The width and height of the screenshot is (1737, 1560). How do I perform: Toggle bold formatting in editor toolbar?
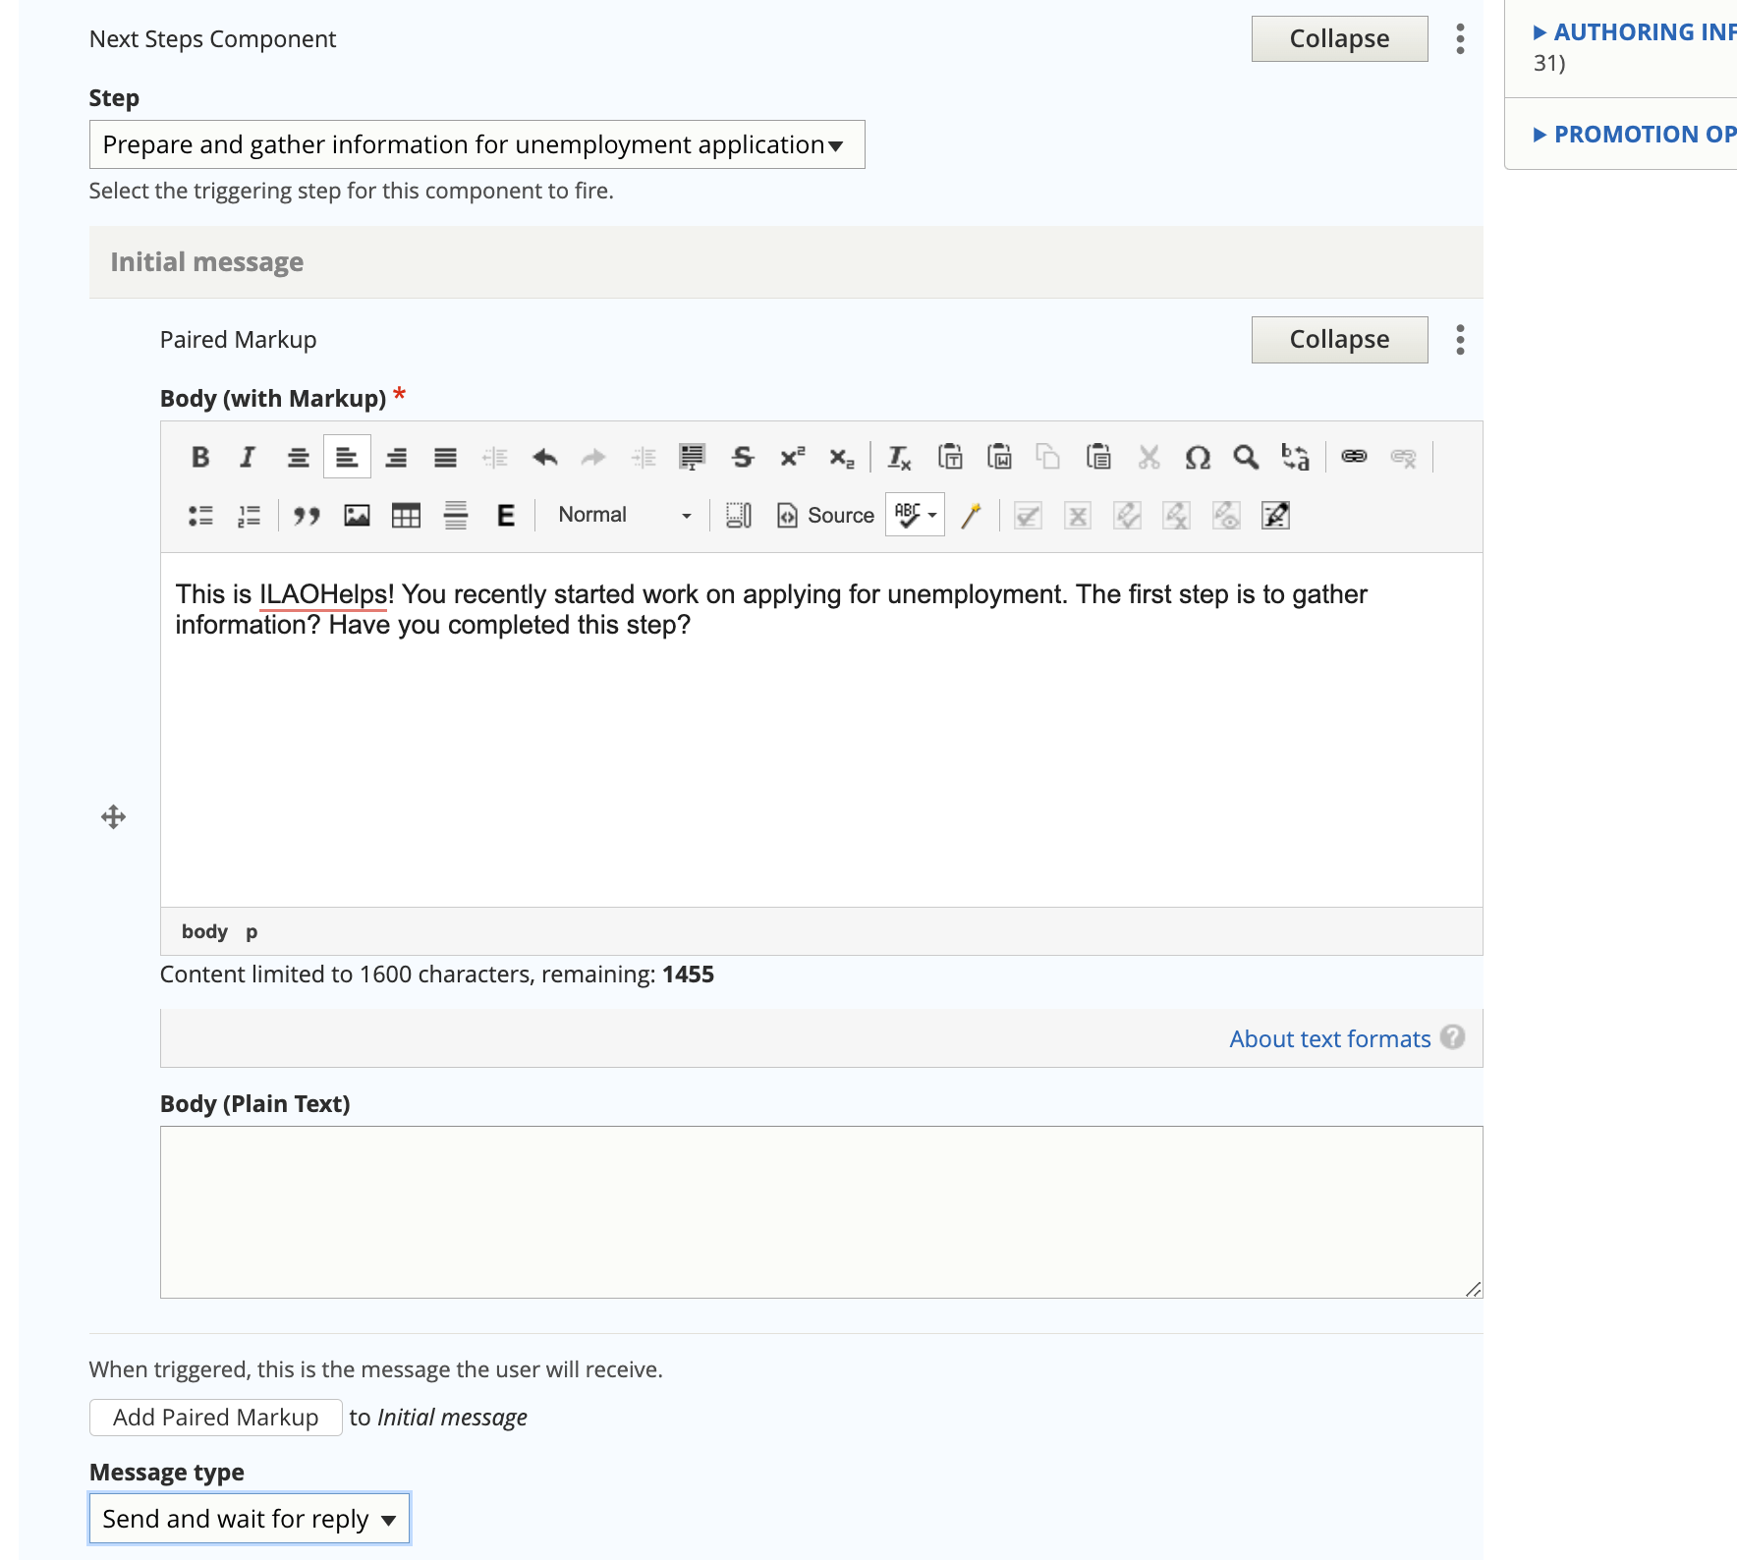point(200,457)
